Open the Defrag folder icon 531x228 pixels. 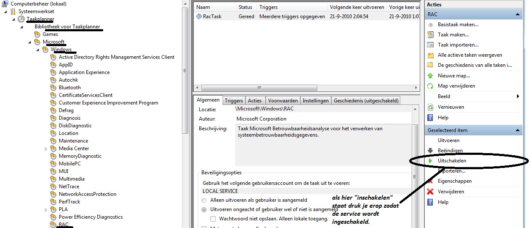pos(53,110)
